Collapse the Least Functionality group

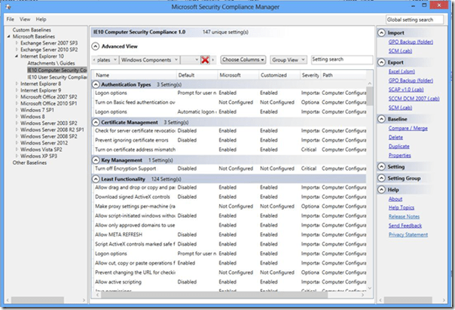[x=96, y=178]
